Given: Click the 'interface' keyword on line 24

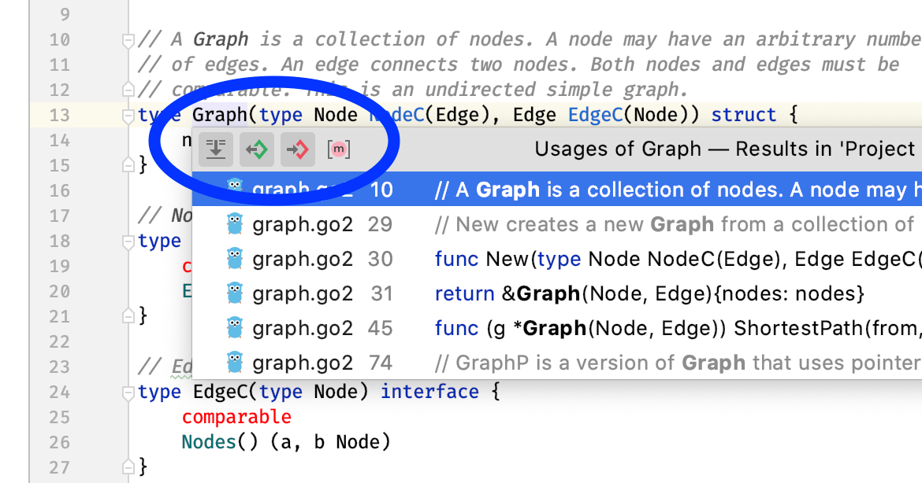Looking at the screenshot, I should [429, 392].
